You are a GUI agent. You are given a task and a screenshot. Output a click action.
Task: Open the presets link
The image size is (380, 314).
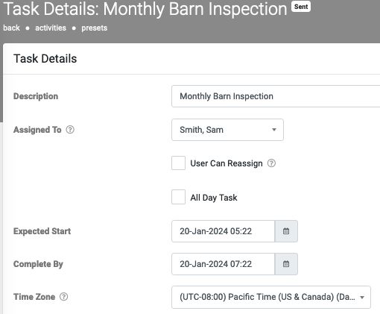coord(95,28)
